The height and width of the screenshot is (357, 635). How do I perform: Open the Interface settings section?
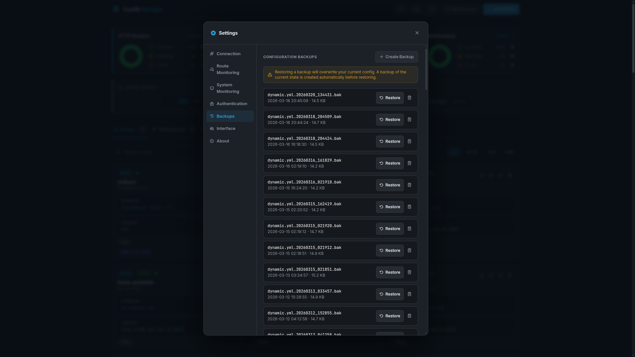(x=226, y=128)
